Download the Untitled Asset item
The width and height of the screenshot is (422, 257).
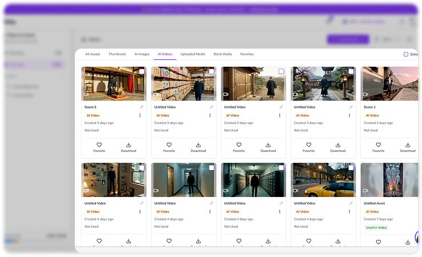click(408, 242)
